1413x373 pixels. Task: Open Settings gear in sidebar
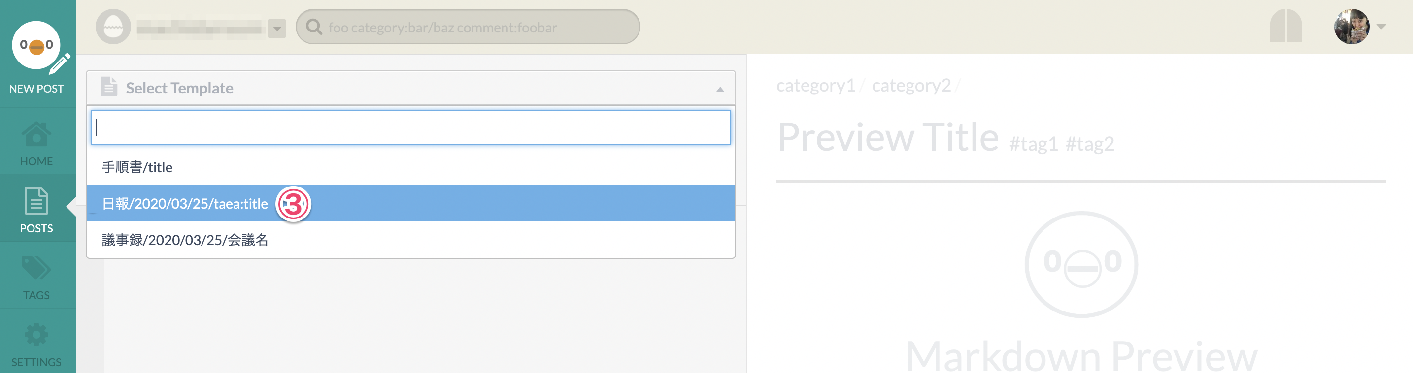point(36,335)
